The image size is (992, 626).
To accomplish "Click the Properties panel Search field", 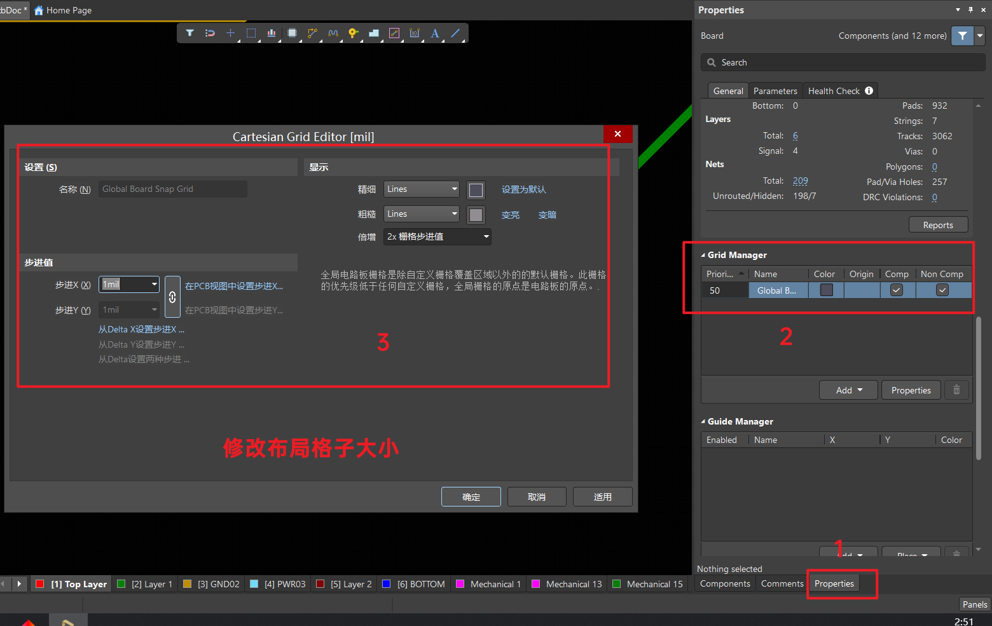I will pyautogui.click(x=846, y=62).
